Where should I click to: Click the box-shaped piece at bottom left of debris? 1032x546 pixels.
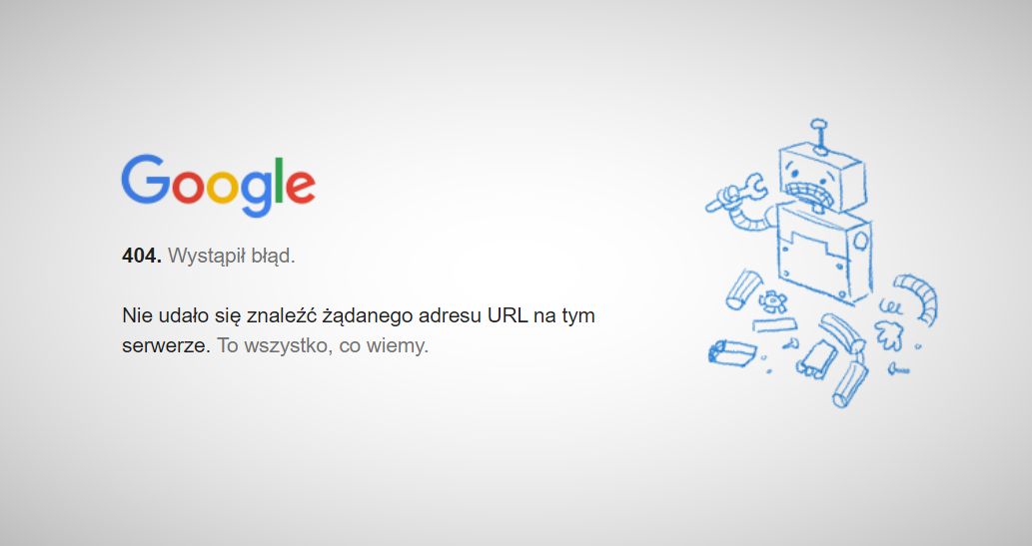[x=732, y=352]
